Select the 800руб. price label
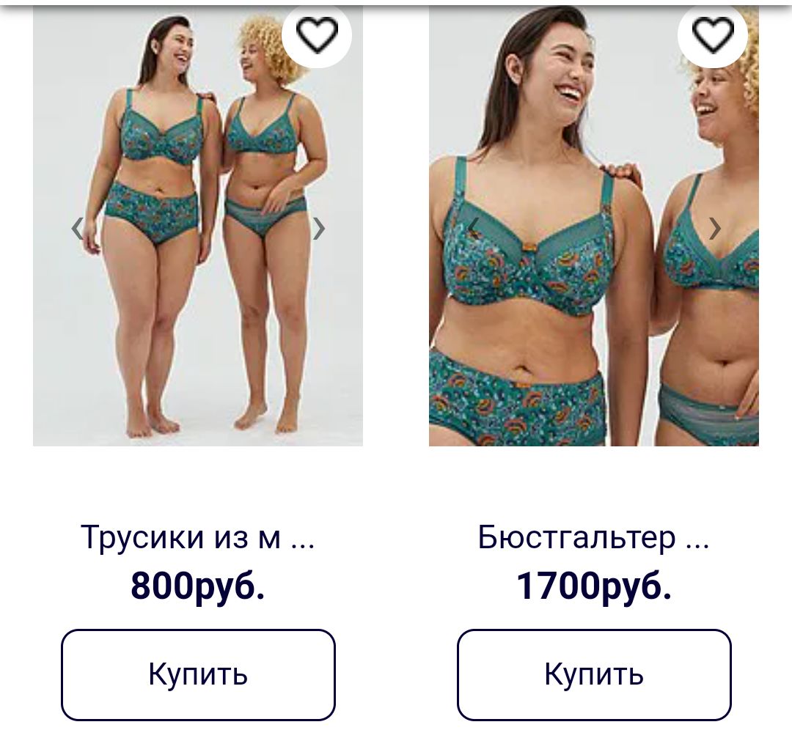Screen dimensions: 792x741 coord(197,586)
